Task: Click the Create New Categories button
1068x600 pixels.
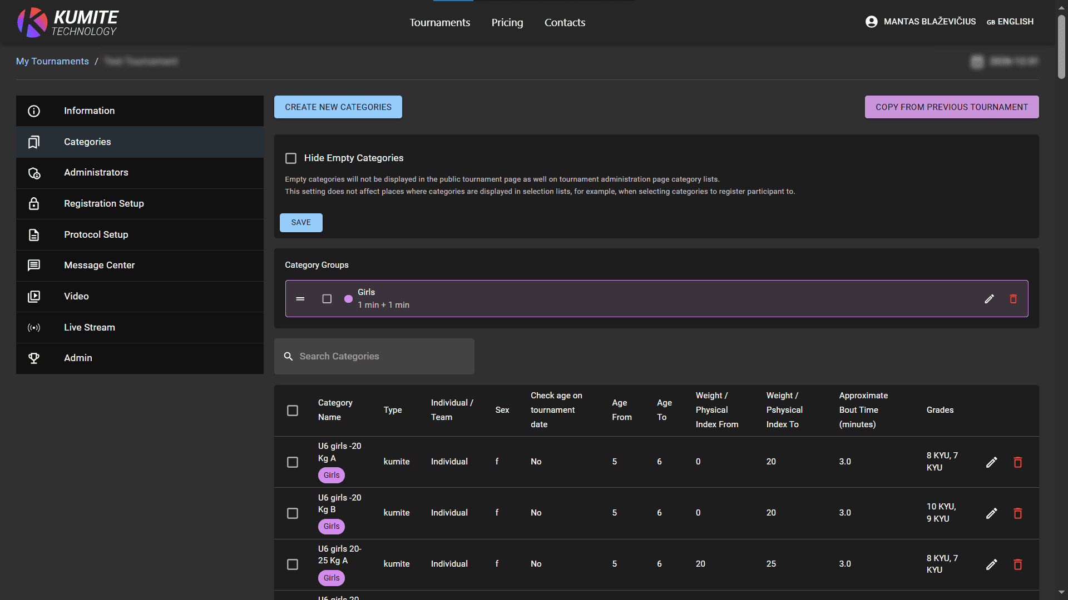Action: 338,107
